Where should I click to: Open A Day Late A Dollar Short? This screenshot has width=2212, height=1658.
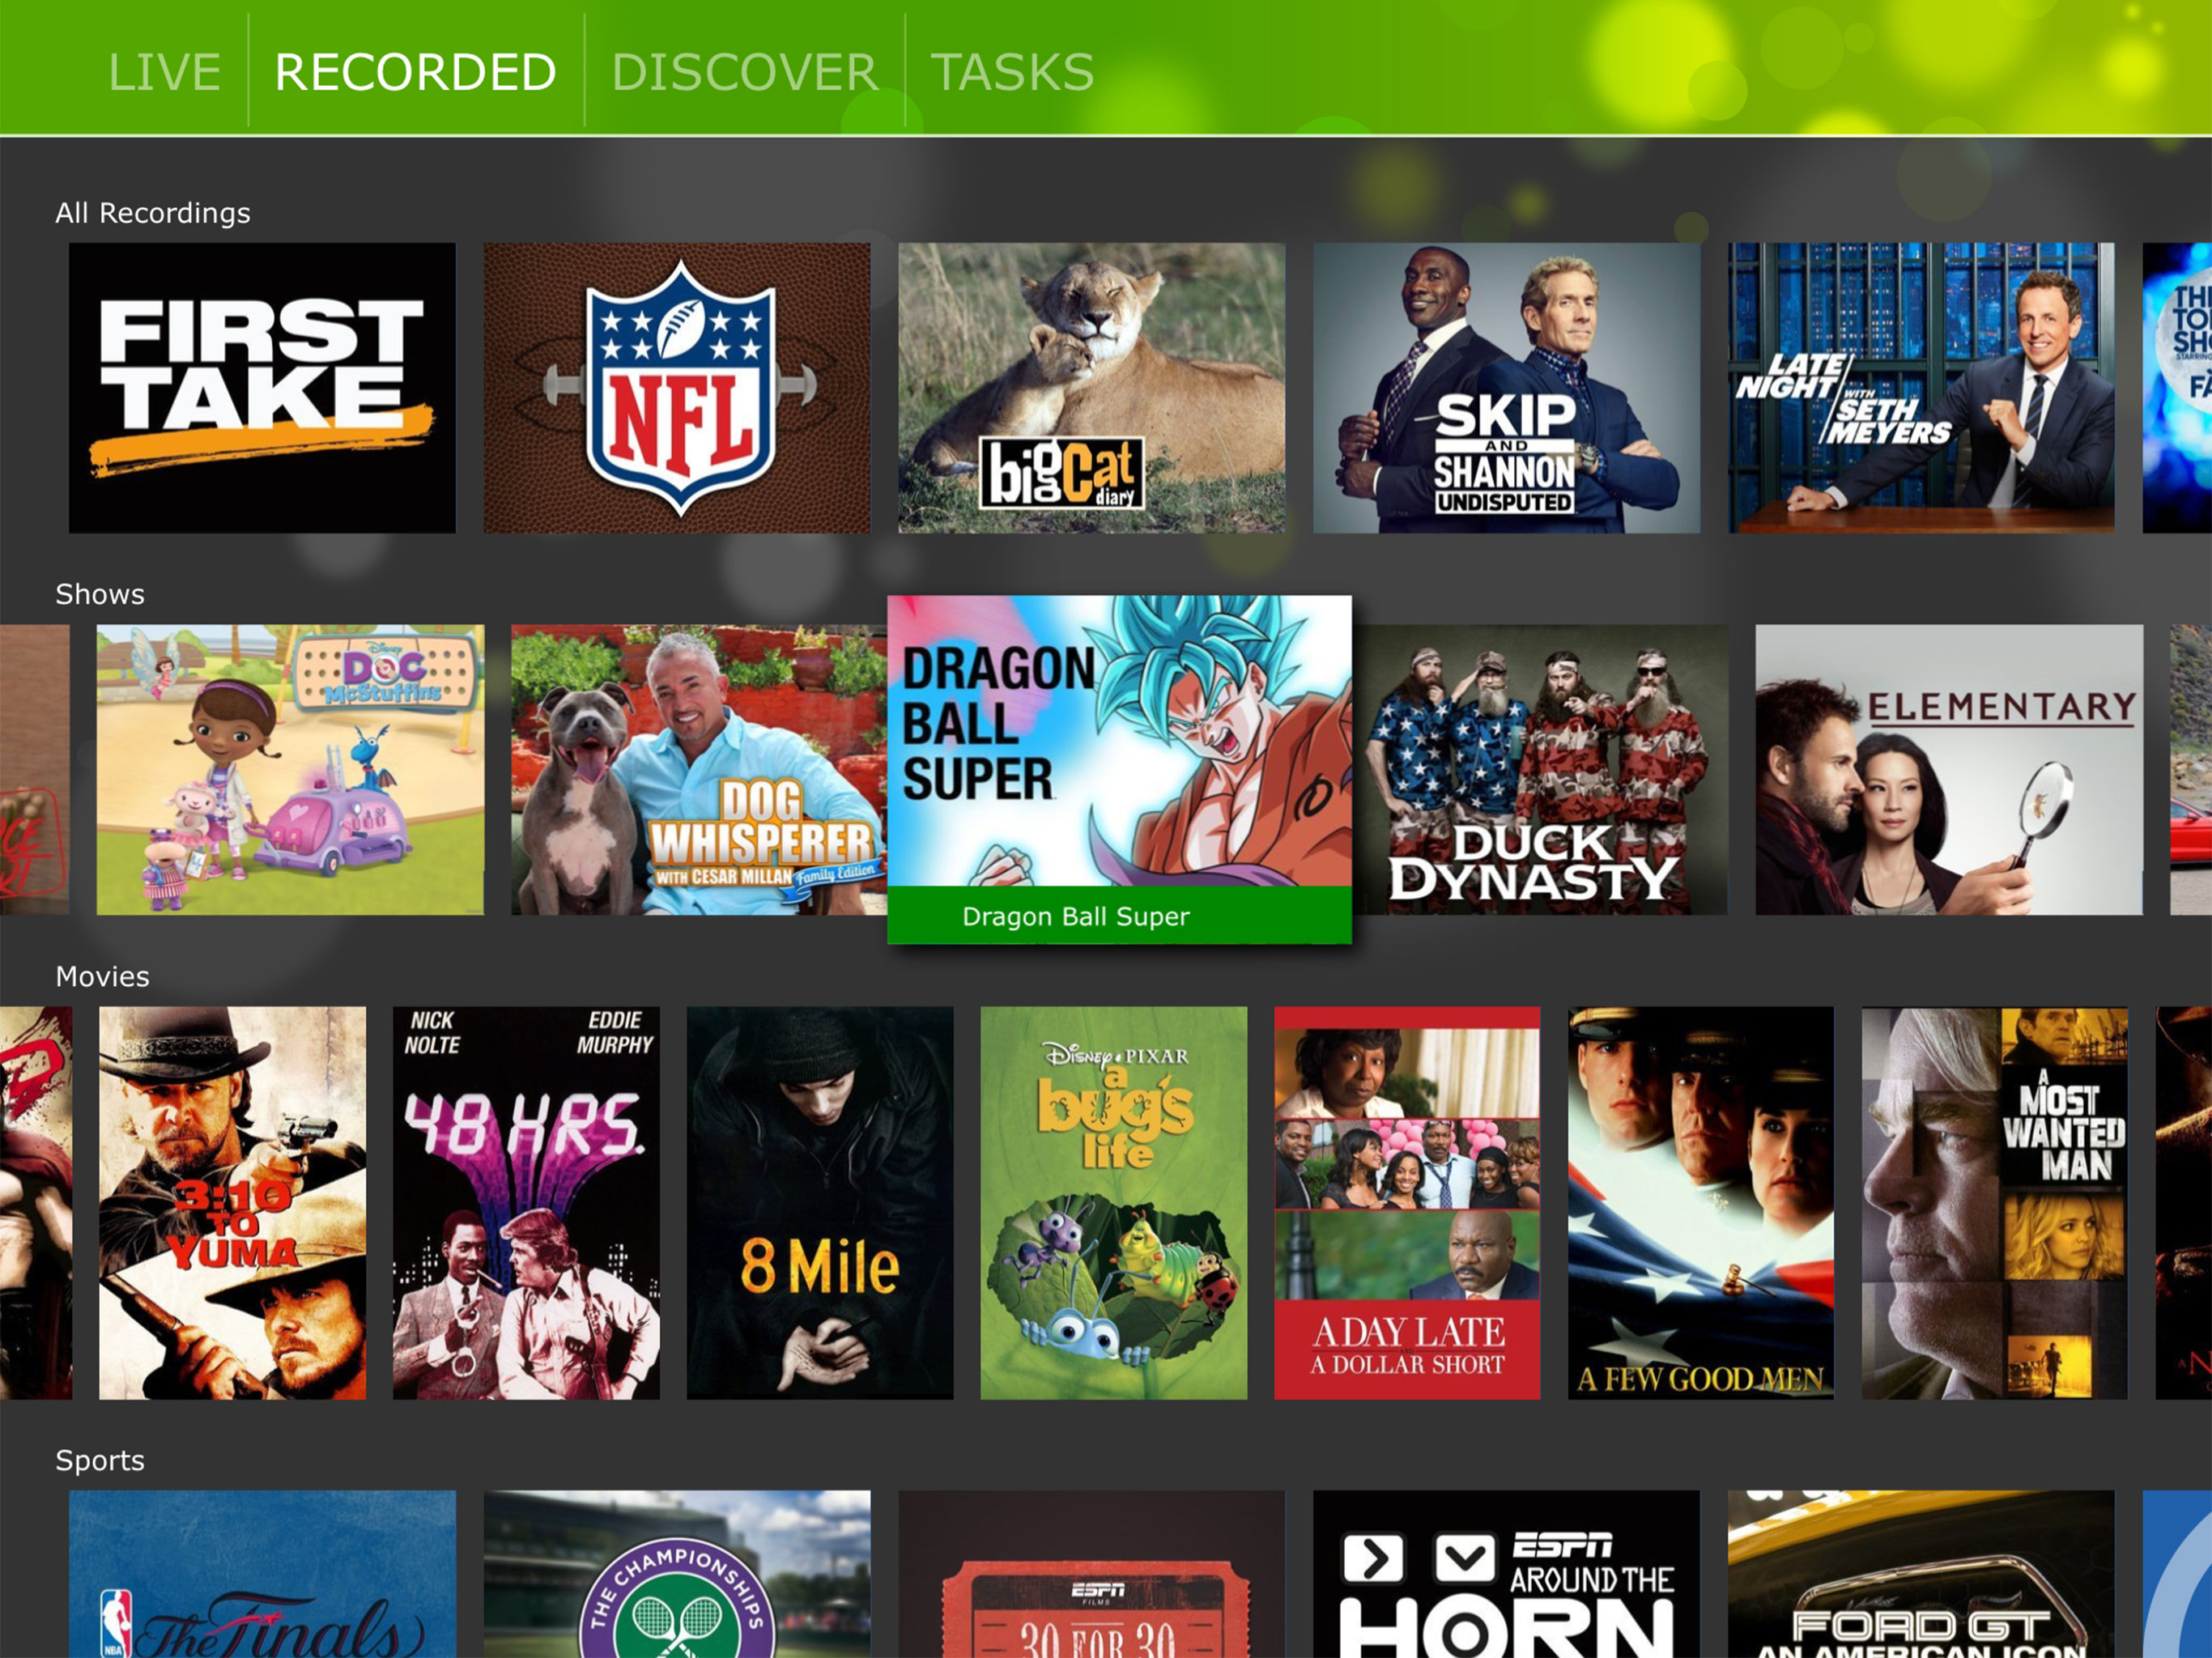(x=1407, y=1203)
